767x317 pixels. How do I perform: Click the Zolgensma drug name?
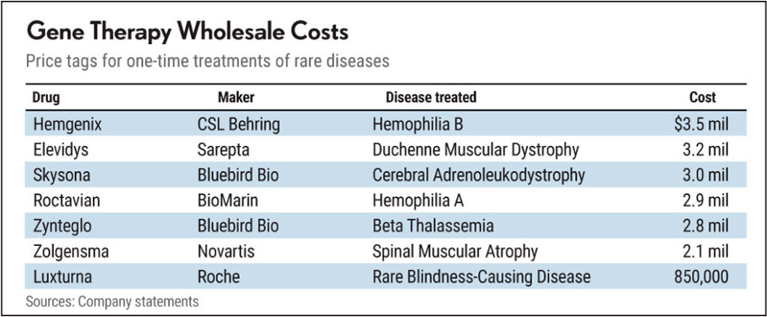tap(70, 253)
